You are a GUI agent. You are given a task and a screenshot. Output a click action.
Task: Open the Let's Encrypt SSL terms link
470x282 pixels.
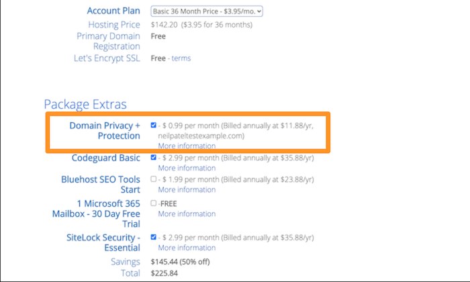[x=181, y=58]
